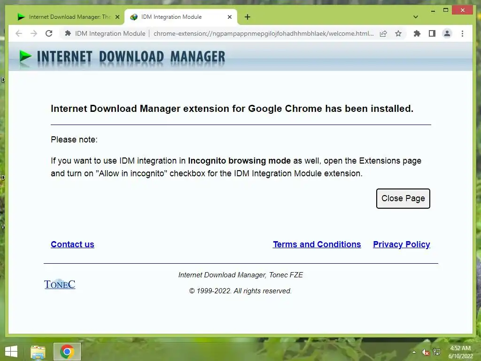Click the 'extension for Google Chrome has been installed' heading

coord(298,109)
